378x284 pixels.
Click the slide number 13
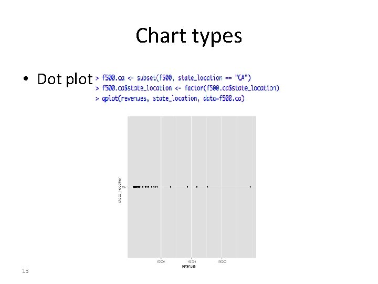tap(25, 271)
